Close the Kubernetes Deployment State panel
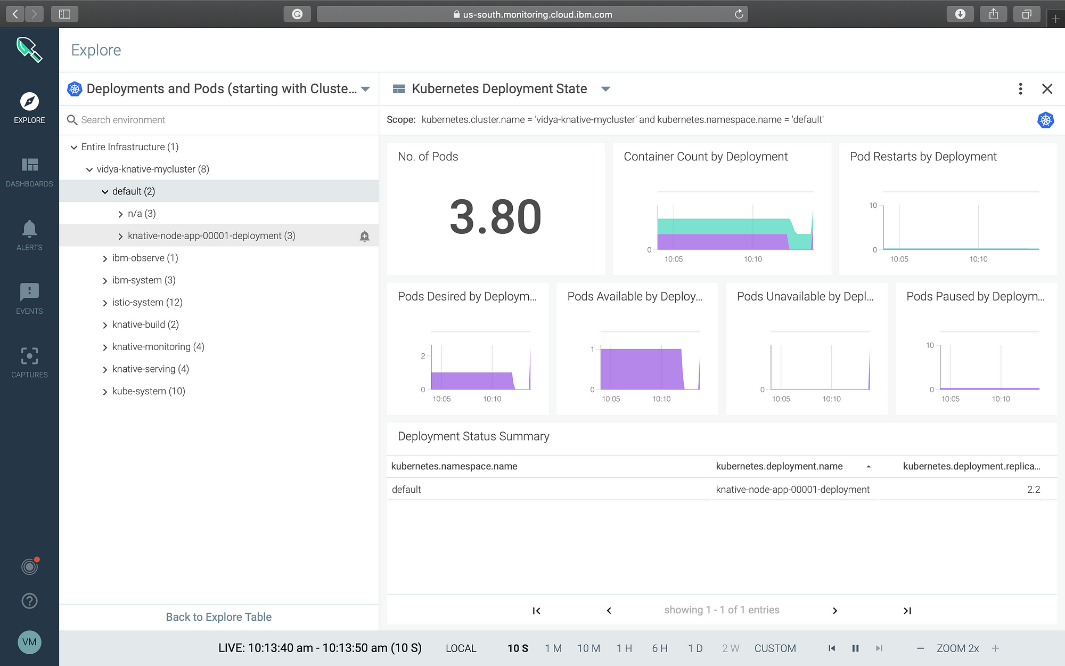This screenshot has width=1065, height=666. click(1047, 89)
